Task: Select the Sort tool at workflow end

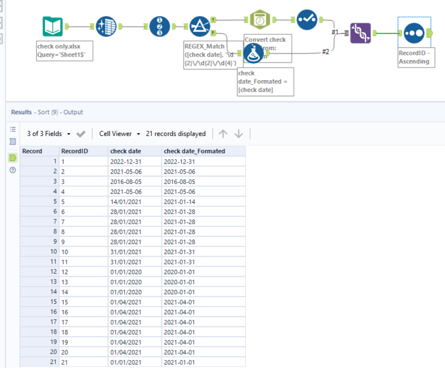Action: point(414,33)
